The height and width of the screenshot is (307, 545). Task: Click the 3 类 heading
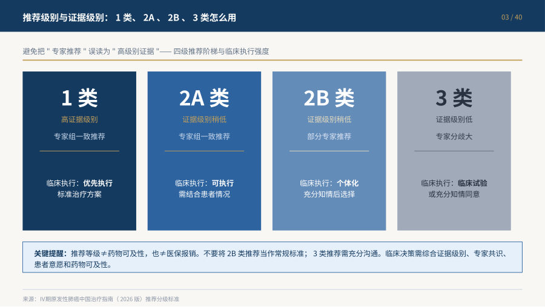(x=454, y=97)
